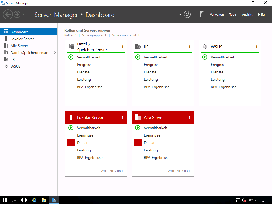Image resolution: width=272 pixels, height=204 pixels.
Task: Click the Datei-/Speicherdienste tile header icon
Action: (x=71, y=47)
